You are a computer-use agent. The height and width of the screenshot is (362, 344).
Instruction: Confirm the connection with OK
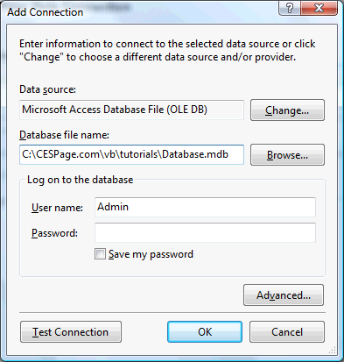[x=205, y=332]
